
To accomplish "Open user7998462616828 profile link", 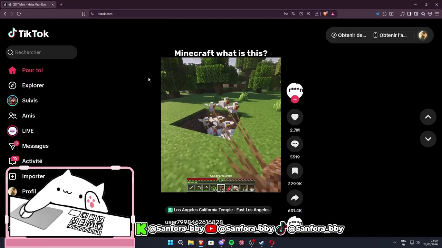I will (194, 222).
